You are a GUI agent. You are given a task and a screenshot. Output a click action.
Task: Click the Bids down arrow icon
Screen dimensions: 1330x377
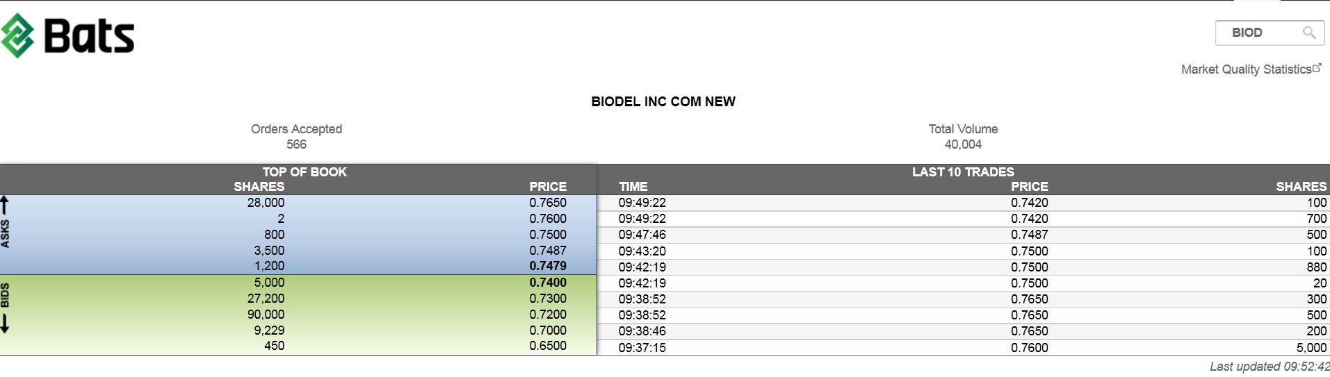tap(5, 324)
